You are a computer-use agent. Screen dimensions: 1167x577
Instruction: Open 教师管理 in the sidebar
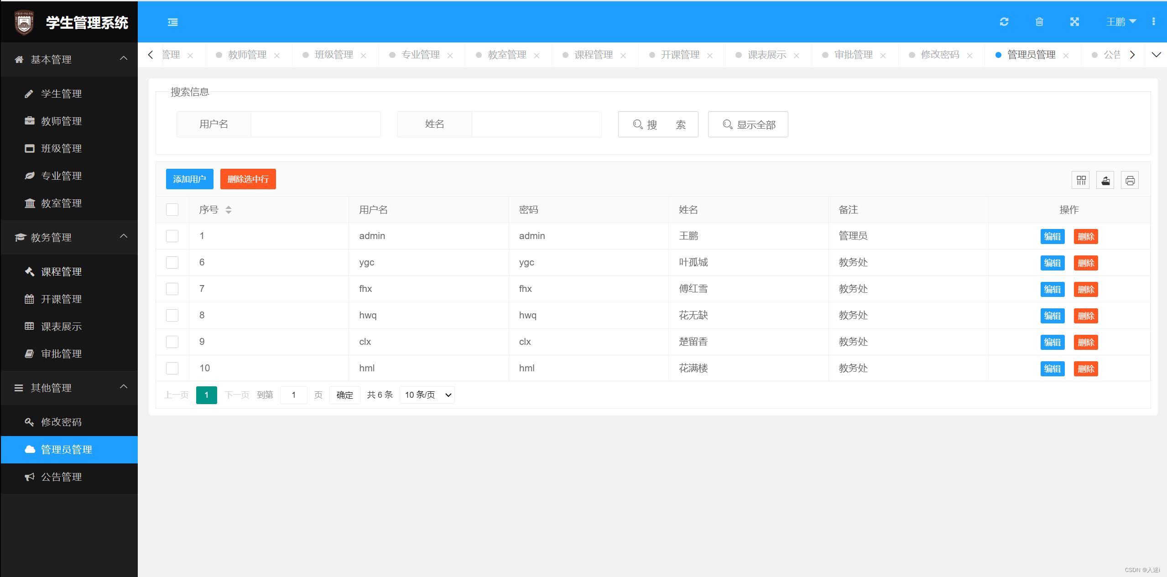[x=69, y=121]
